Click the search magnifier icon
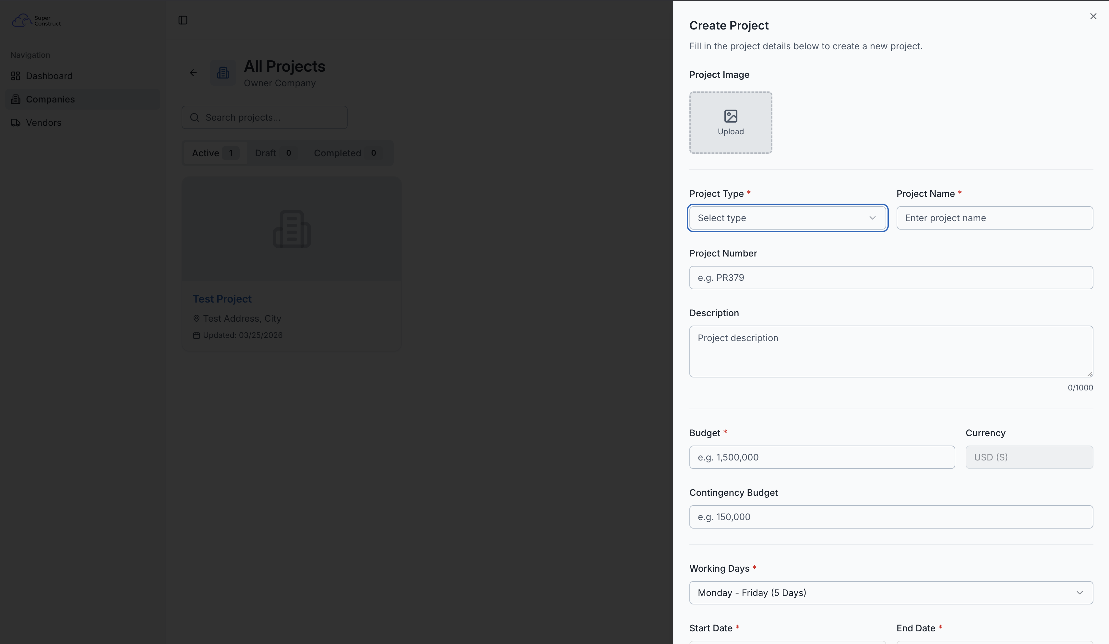1109x644 pixels. point(195,117)
